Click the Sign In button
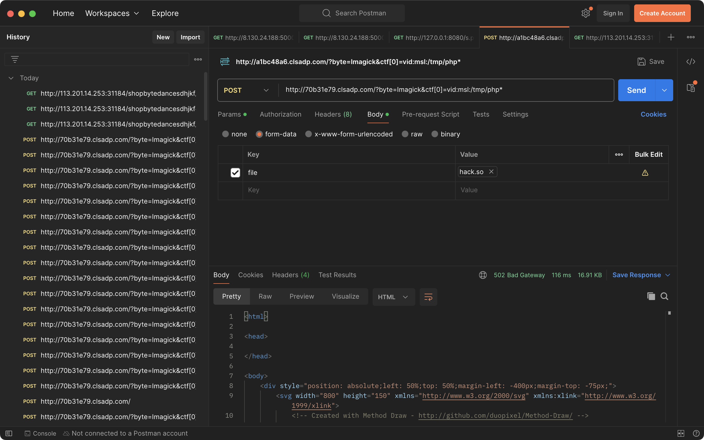Image resolution: width=704 pixels, height=440 pixels. 613,13
